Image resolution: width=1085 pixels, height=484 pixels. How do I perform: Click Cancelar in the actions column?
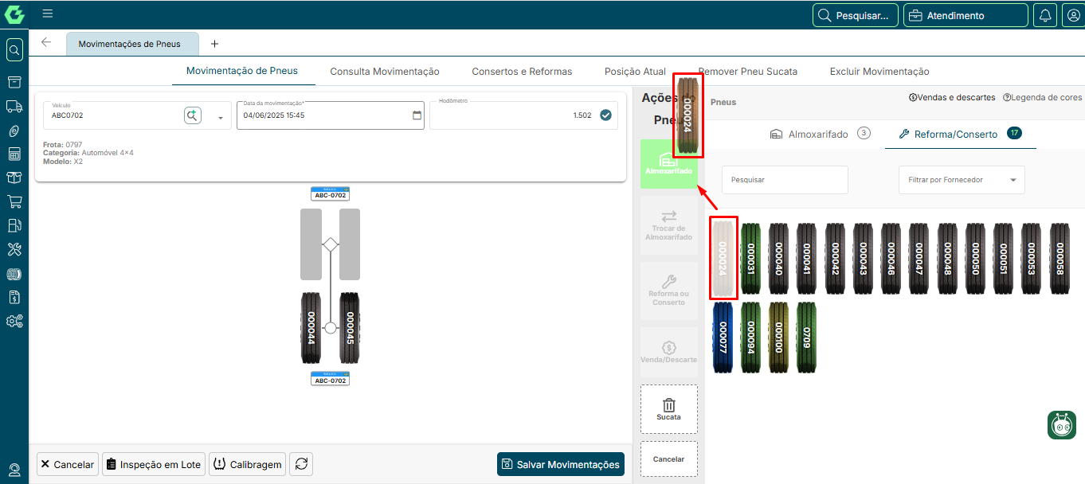point(669,459)
